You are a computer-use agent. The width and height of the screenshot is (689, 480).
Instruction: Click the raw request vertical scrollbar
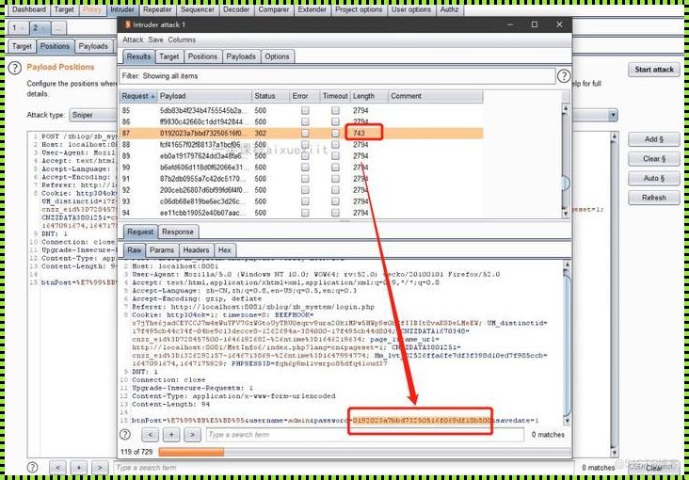tap(567, 343)
